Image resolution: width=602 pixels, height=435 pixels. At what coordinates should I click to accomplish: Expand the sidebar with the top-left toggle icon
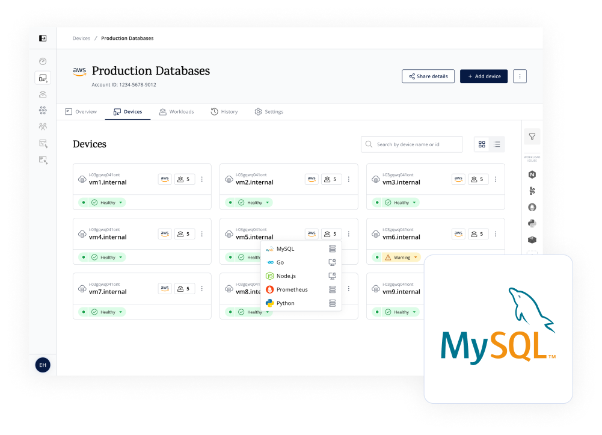point(43,38)
